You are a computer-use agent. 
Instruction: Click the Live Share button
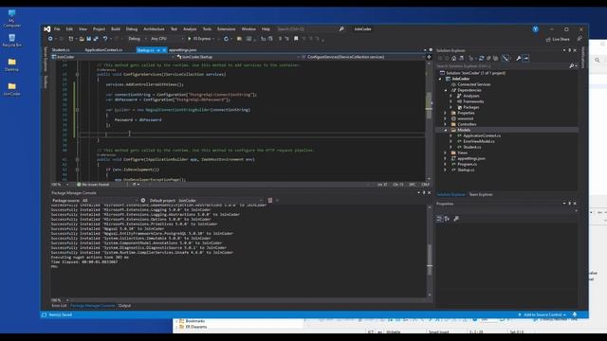[558, 39]
